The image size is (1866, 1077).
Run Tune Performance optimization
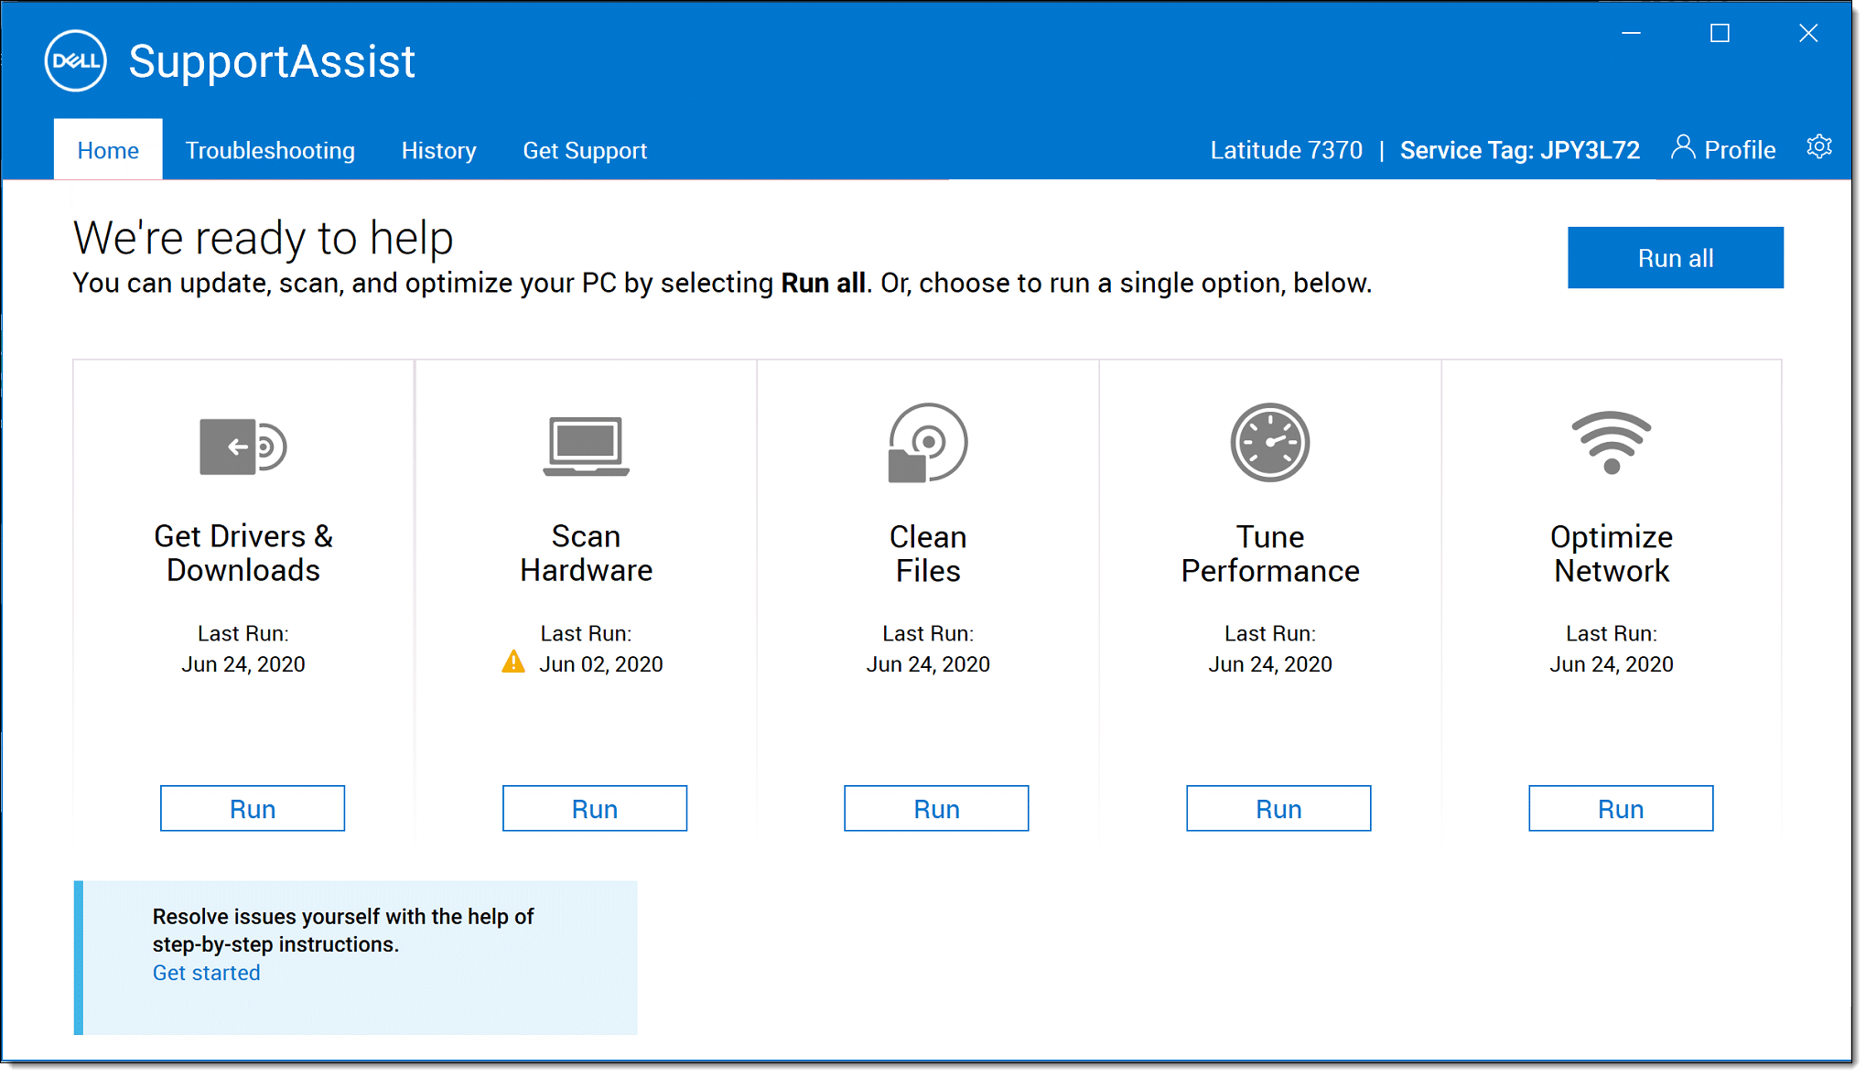[x=1277, y=808]
